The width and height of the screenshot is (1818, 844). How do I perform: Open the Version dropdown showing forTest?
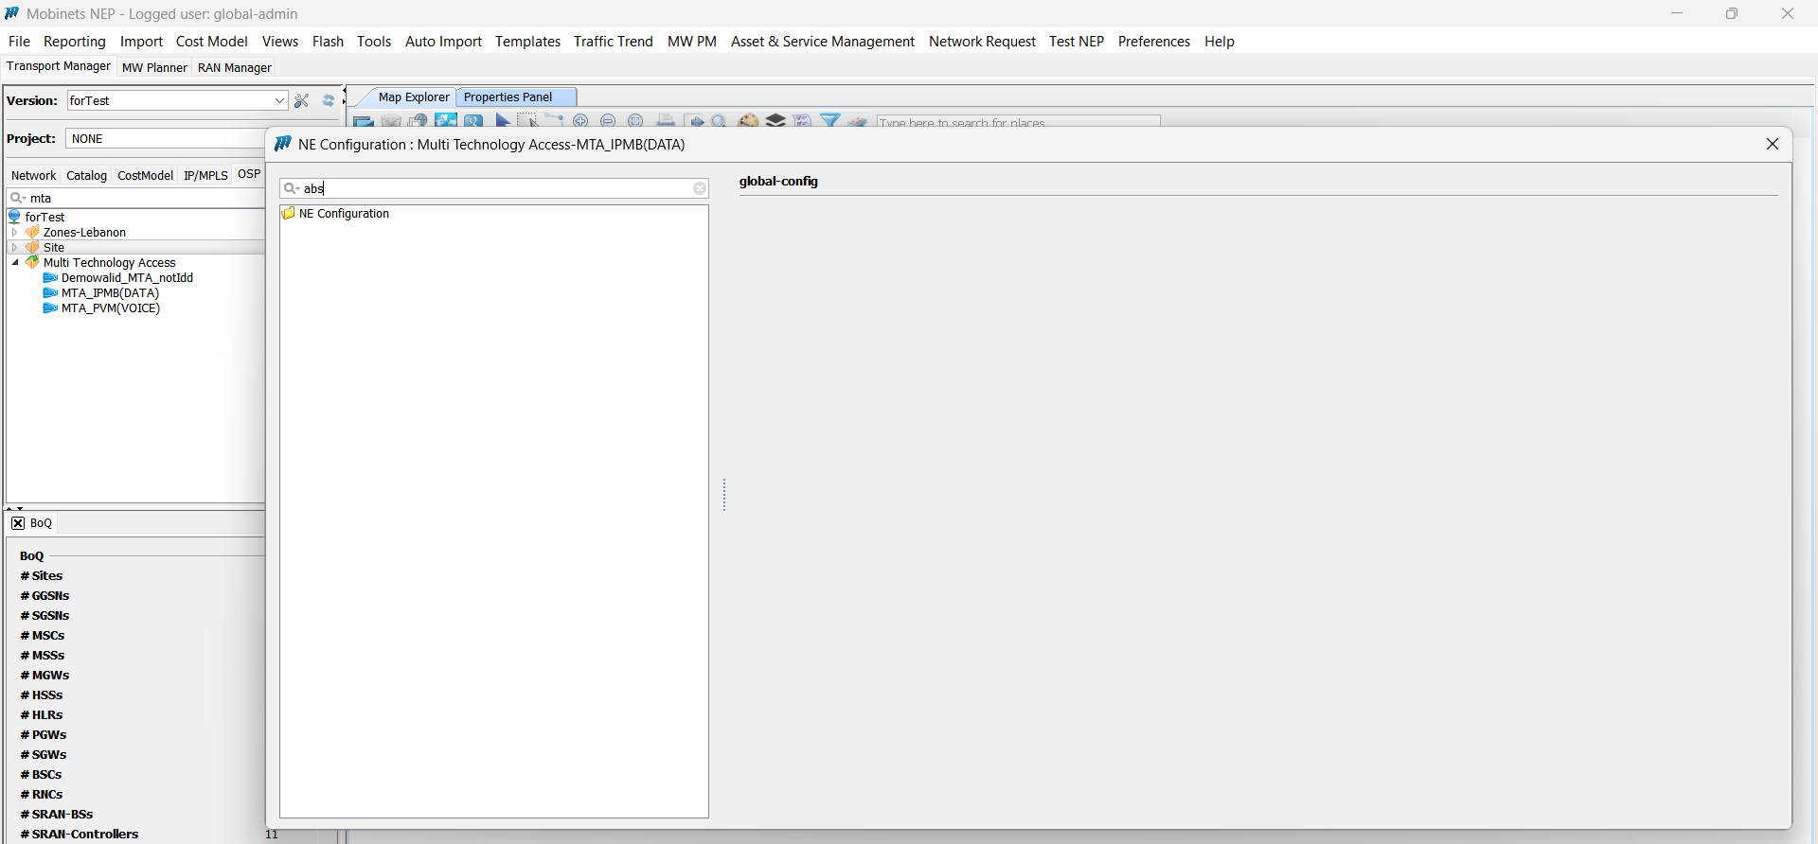click(x=279, y=101)
